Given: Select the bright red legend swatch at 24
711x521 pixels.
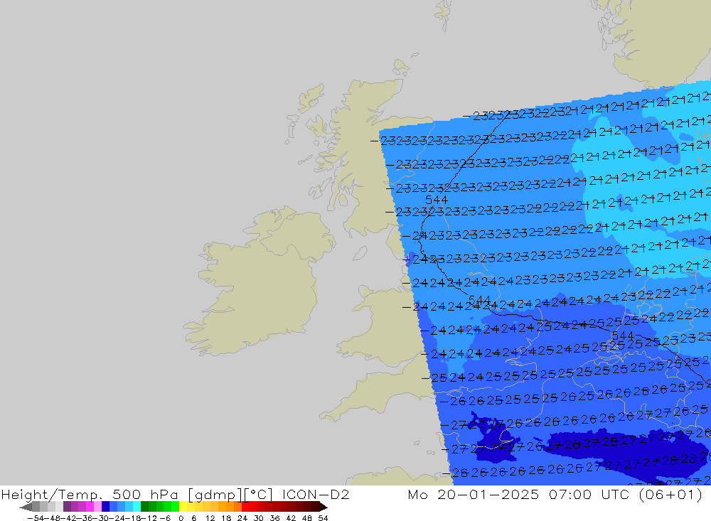Looking at the screenshot, I should 245,507.
